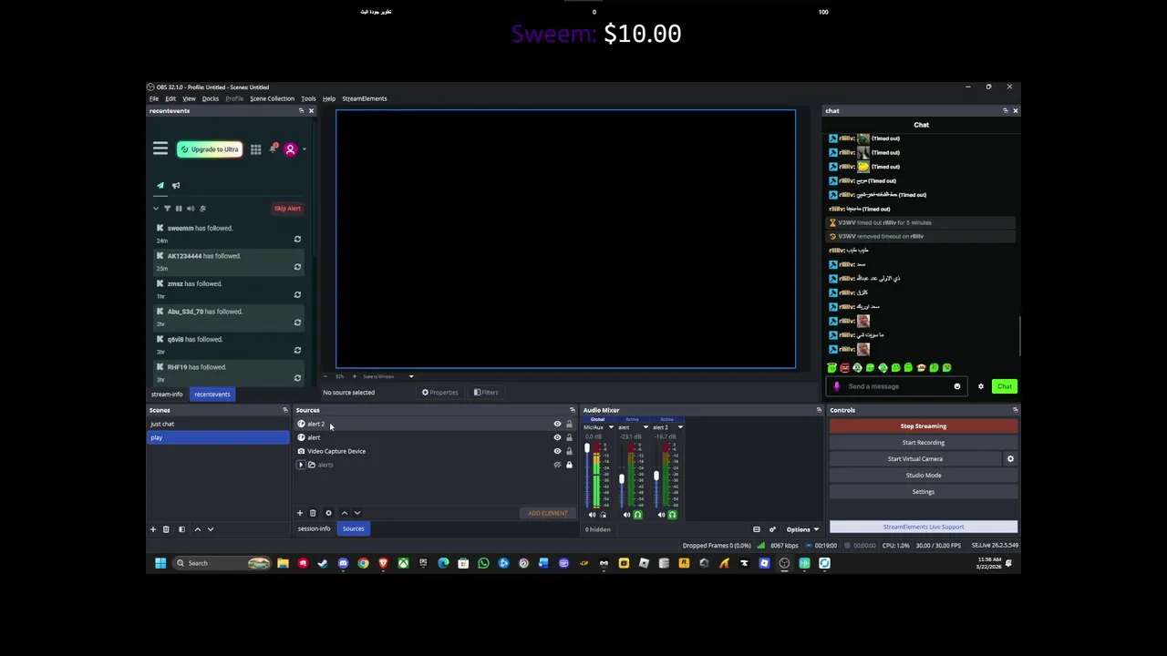Toggle monitoring headphones on alert channel

click(x=637, y=516)
